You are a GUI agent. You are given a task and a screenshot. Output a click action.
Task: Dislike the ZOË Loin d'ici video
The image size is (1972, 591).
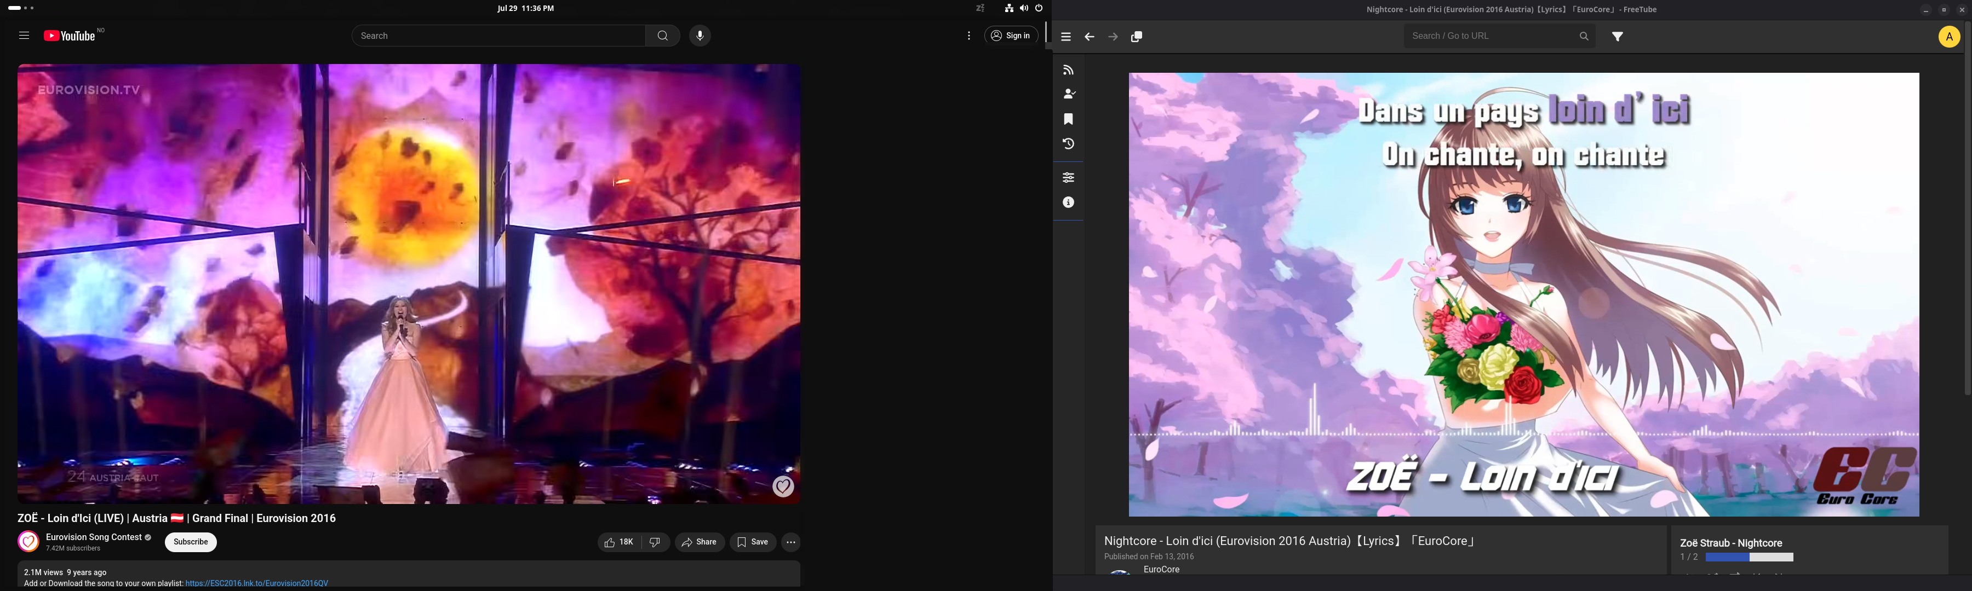coord(656,542)
